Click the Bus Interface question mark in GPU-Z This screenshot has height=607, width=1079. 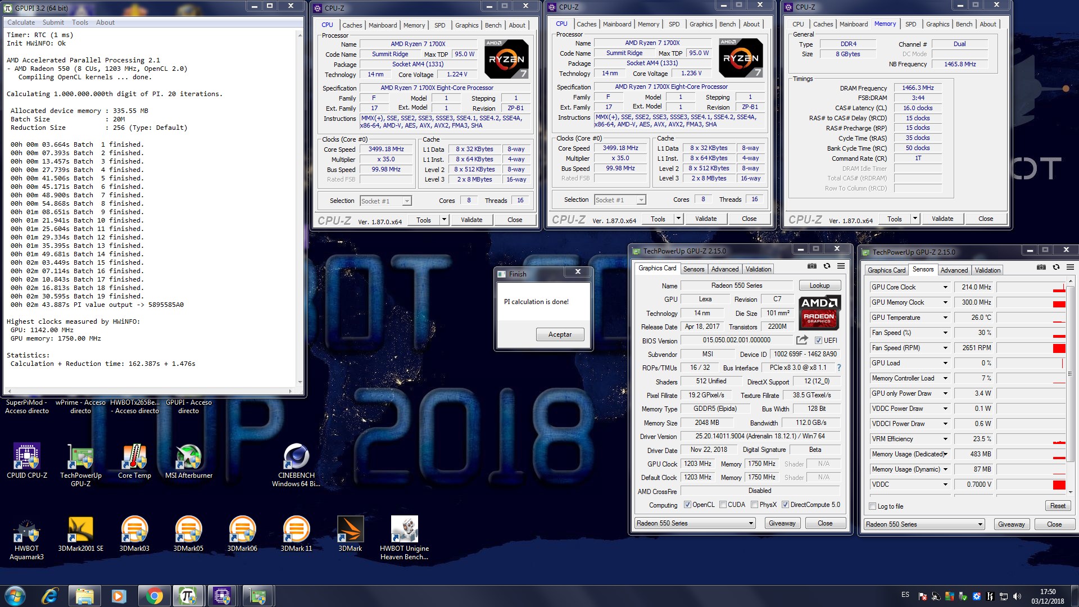(839, 368)
